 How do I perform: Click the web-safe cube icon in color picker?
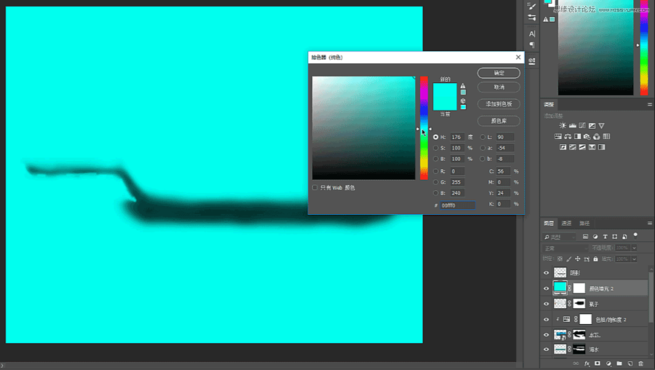tap(463, 101)
